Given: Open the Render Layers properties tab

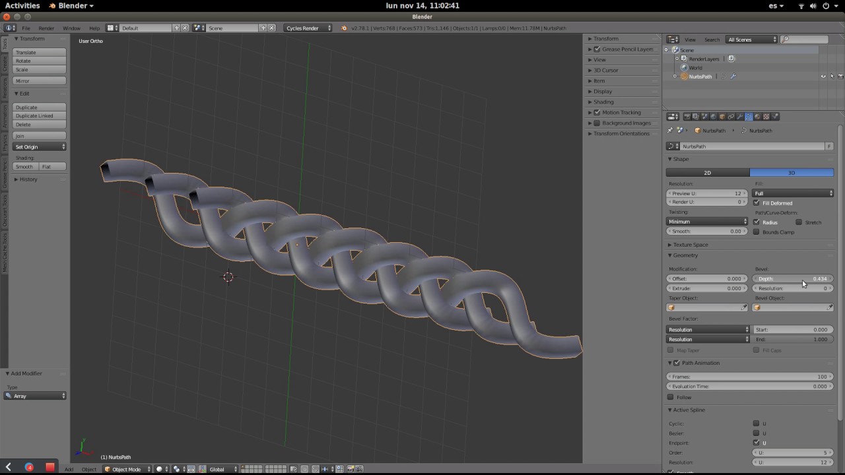Looking at the screenshot, I should tap(695, 117).
